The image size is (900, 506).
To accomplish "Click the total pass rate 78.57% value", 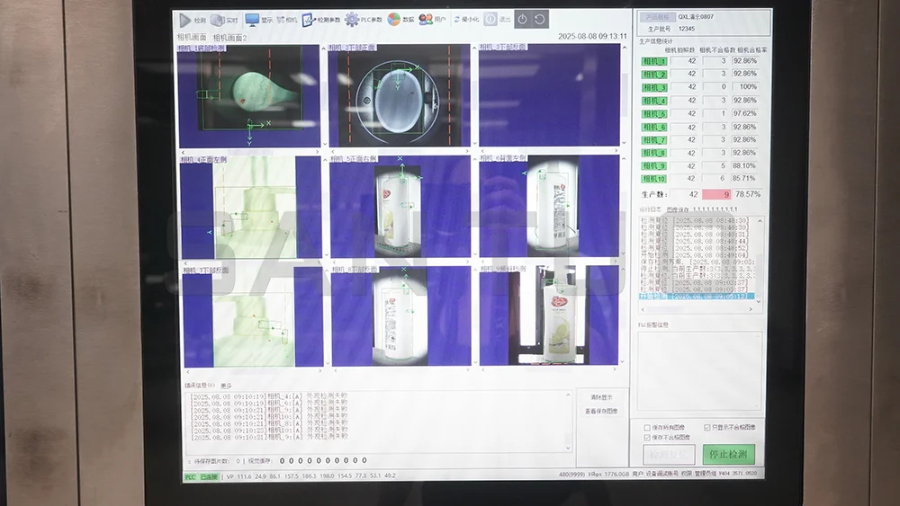I will click(x=748, y=194).
